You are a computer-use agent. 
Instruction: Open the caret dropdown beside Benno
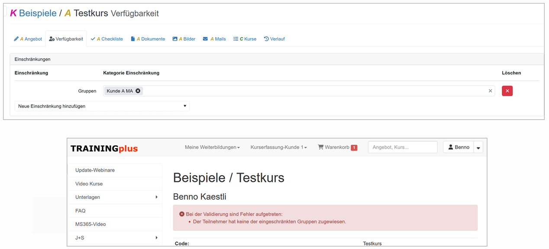coord(478,147)
